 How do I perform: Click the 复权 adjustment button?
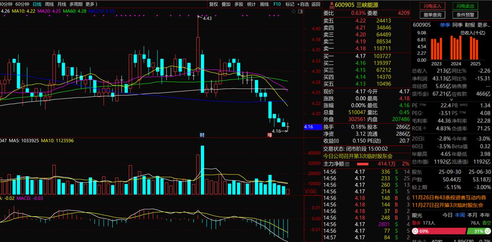[214, 4]
